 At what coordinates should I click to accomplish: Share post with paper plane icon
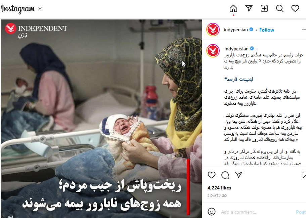pos(238,175)
